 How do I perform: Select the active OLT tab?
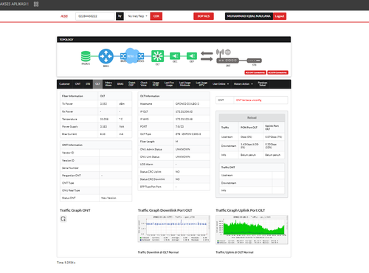97,84
